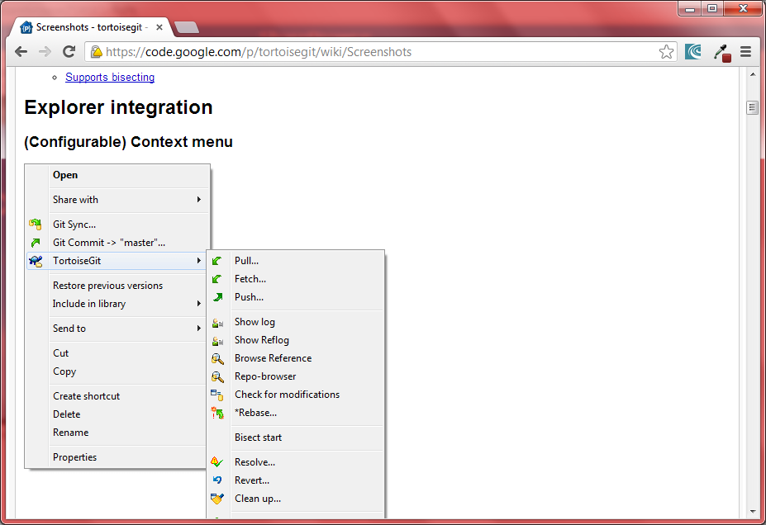The width and height of the screenshot is (766, 525).
Task: Click the blue swirl extension icon
Action: [x=693, y=52]
